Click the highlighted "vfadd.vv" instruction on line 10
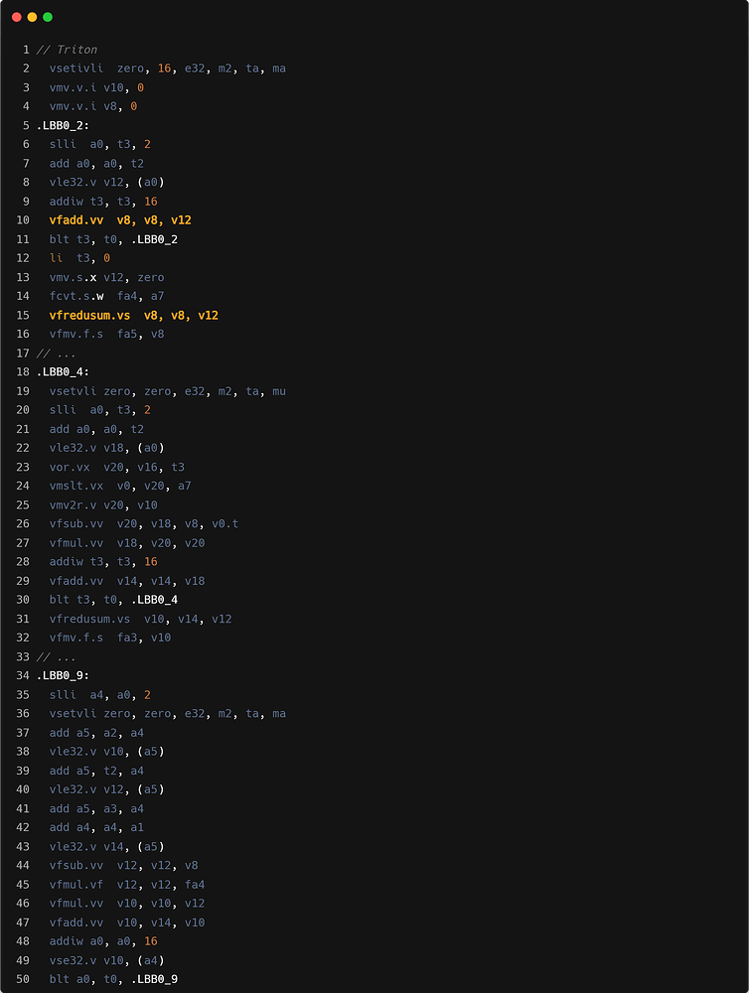The height and width of the screenshot is (993, 749). click(x=76, y=220)
